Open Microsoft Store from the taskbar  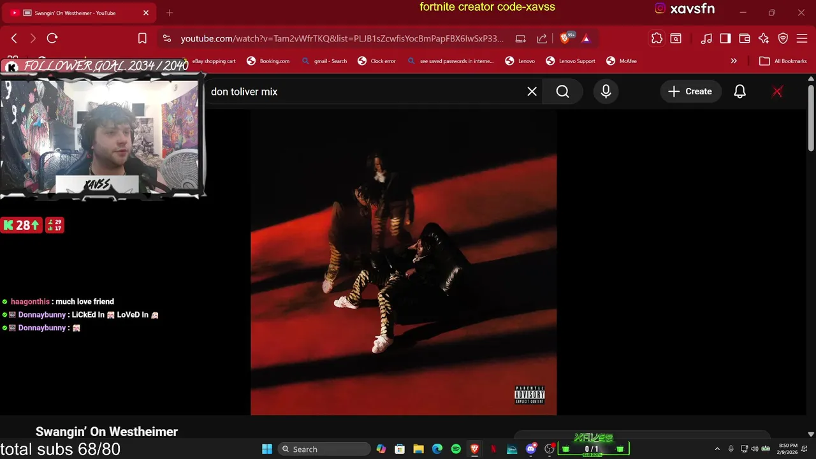pyautogui.click(x=400, y=449)
